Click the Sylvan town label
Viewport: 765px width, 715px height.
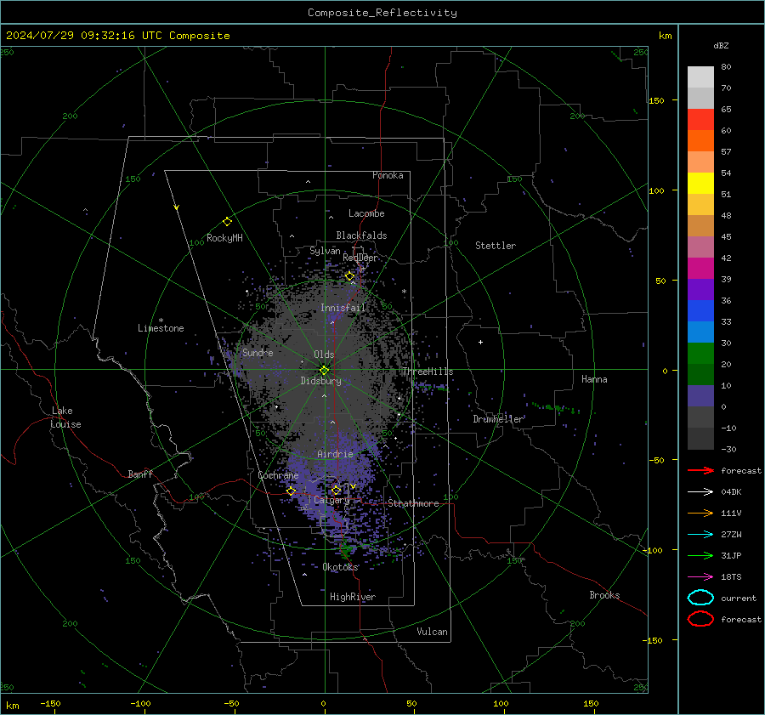325,251
